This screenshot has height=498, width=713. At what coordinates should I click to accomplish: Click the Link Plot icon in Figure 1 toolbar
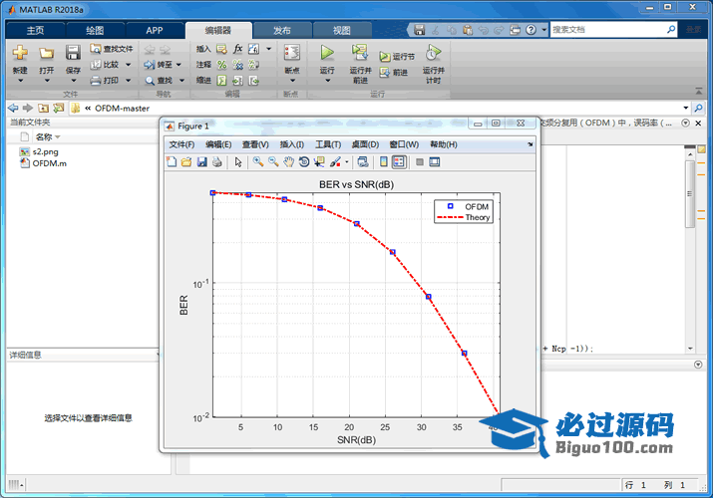click(362, 162)
